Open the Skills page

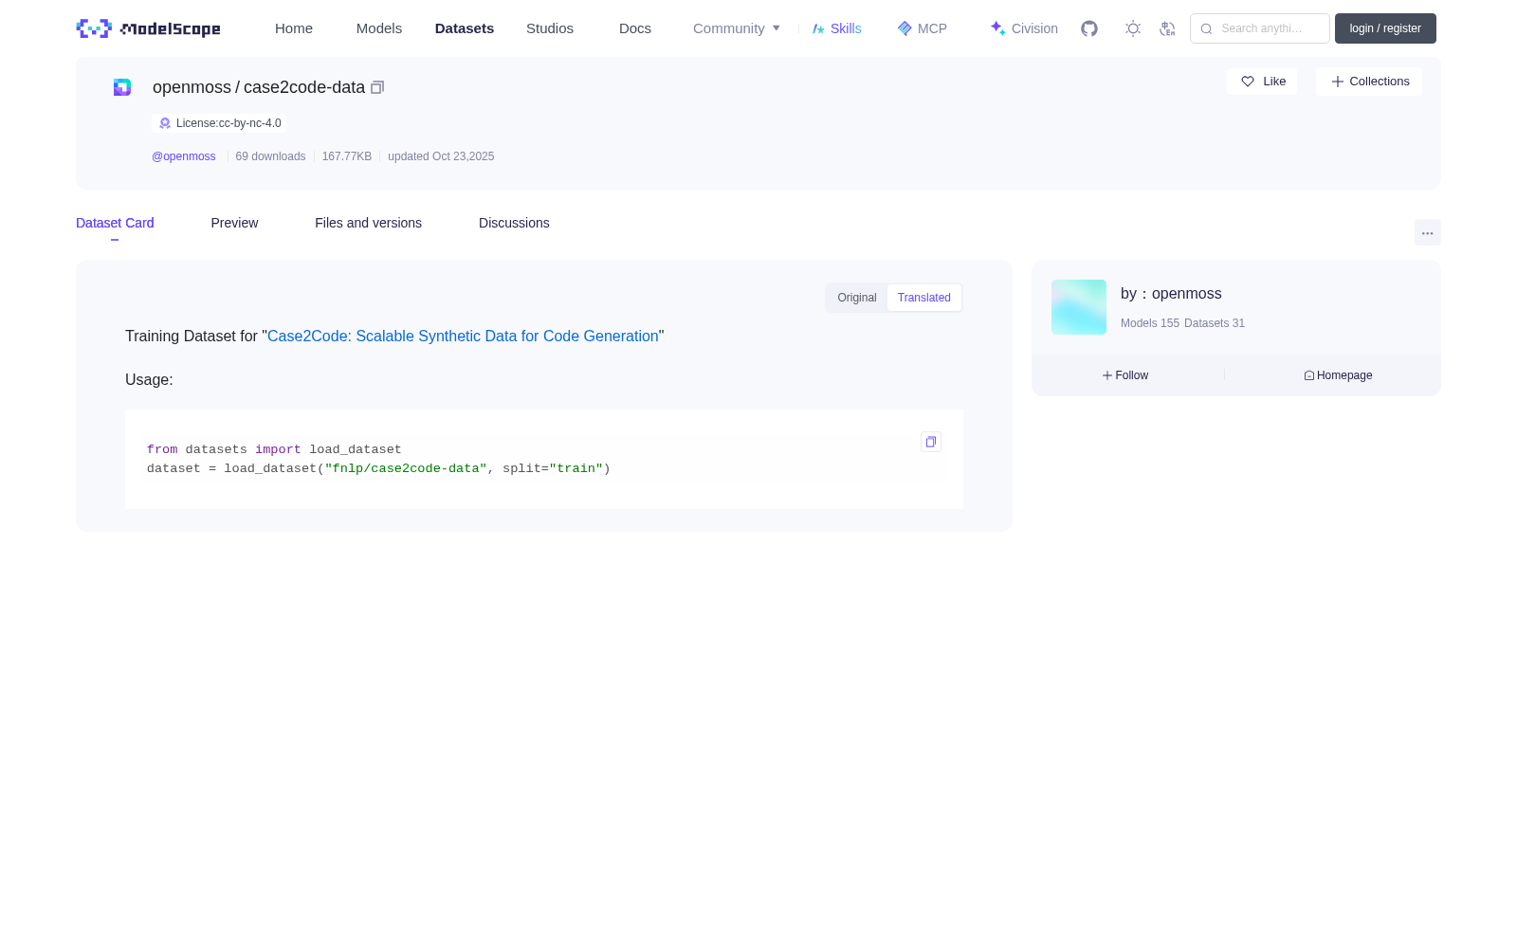pos(836,28)
